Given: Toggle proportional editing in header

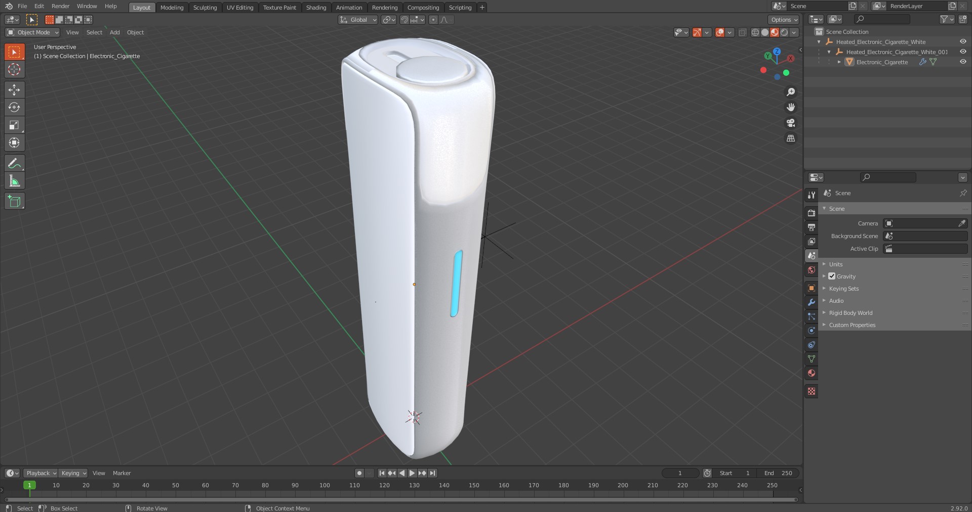Looking at the screenshot, I should [x=433, y=20].
